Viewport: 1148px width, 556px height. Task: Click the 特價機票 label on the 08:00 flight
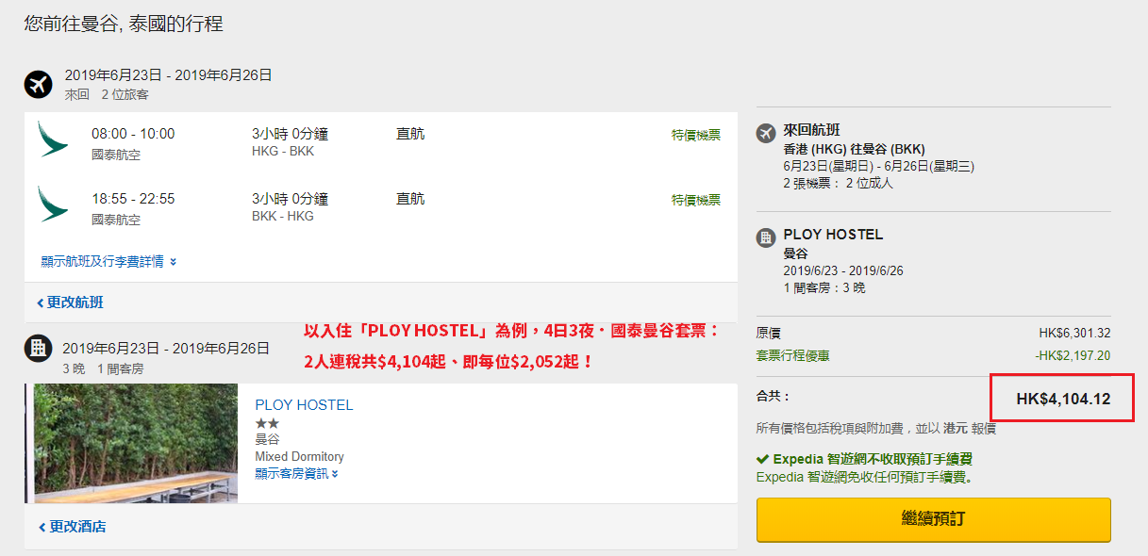695,135
